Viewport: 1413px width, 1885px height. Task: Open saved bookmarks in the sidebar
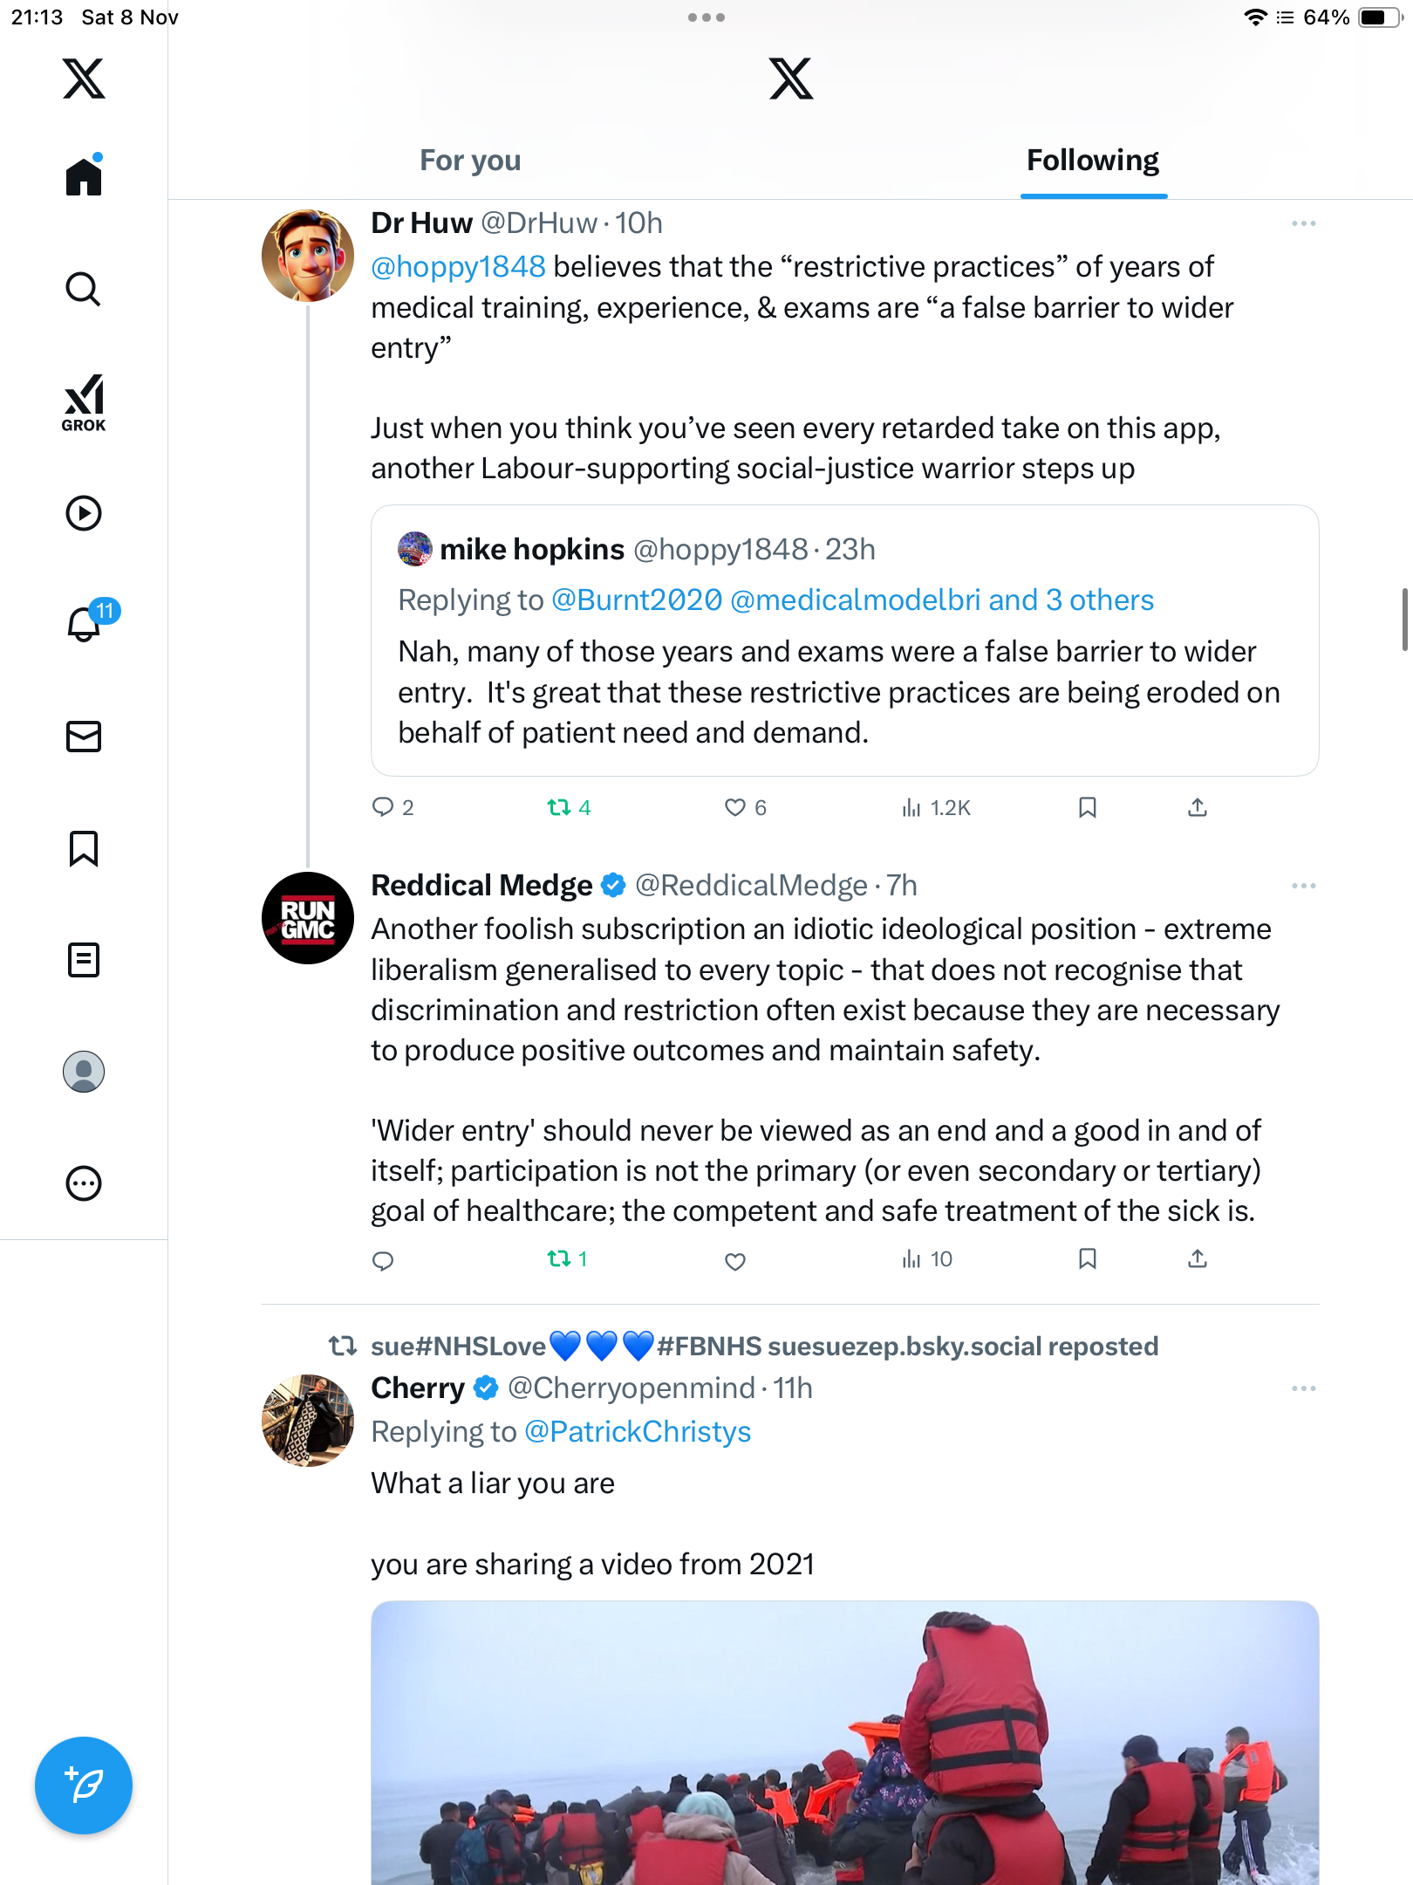tap(84, 848)
